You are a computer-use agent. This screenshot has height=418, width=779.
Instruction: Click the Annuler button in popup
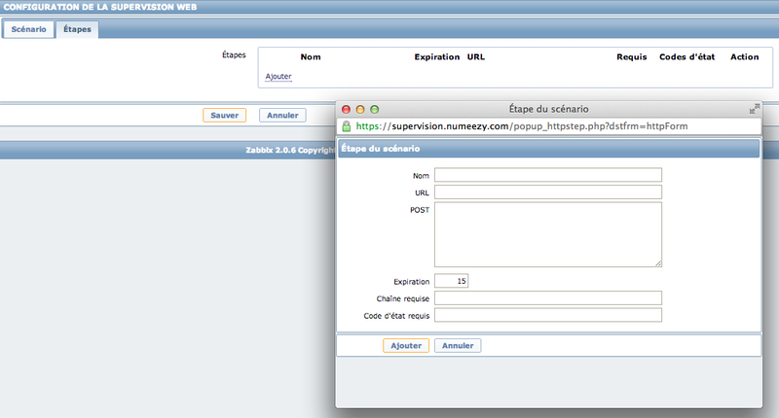(x=458, y=346)
